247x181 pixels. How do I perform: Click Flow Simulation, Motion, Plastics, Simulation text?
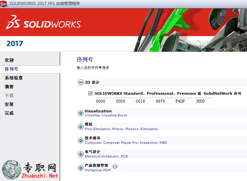point(121,129)
